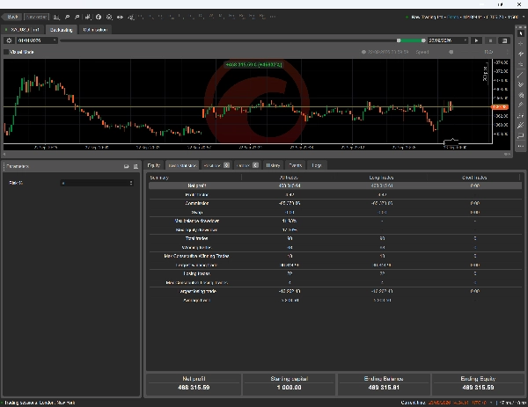Switch to the Optimisation tab
Viewport: 528px width, 407px height.
(x=95, y=30)
